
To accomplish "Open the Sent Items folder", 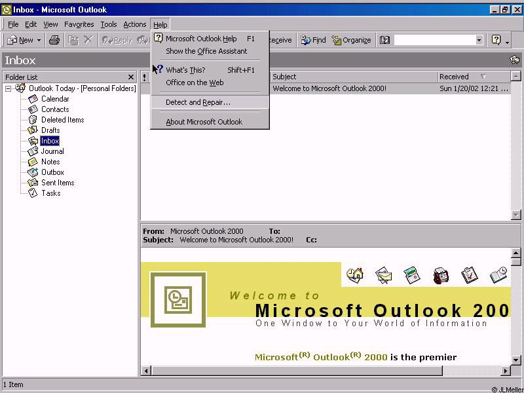I will tap(58, 183).
